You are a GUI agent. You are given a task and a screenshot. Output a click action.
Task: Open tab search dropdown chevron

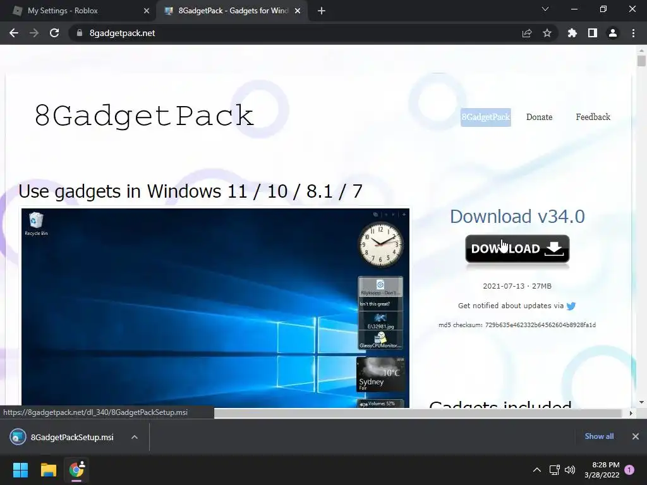(x=545, y=9)
